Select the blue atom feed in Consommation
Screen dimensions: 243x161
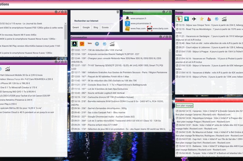pos(105,44)
